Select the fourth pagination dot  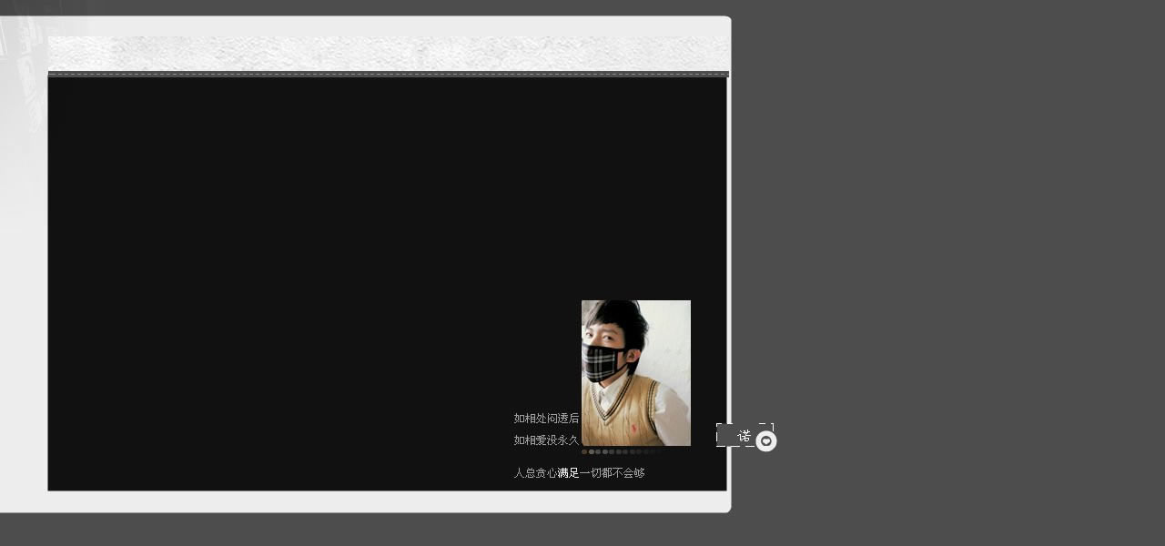[603, 450]
